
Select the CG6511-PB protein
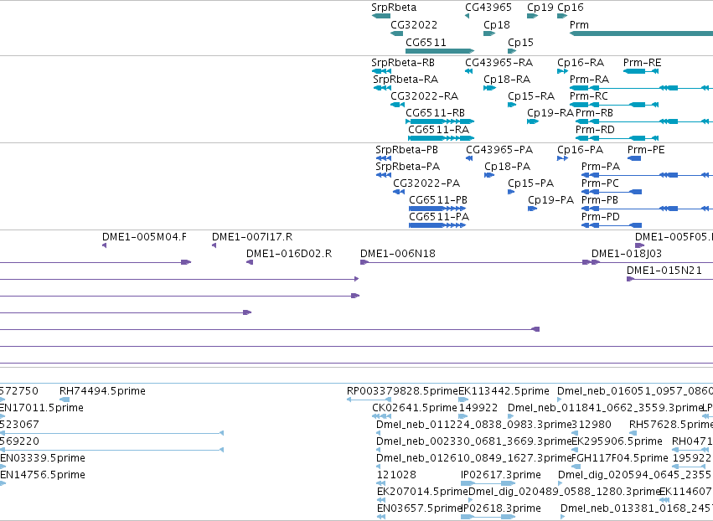pos(437,209)
